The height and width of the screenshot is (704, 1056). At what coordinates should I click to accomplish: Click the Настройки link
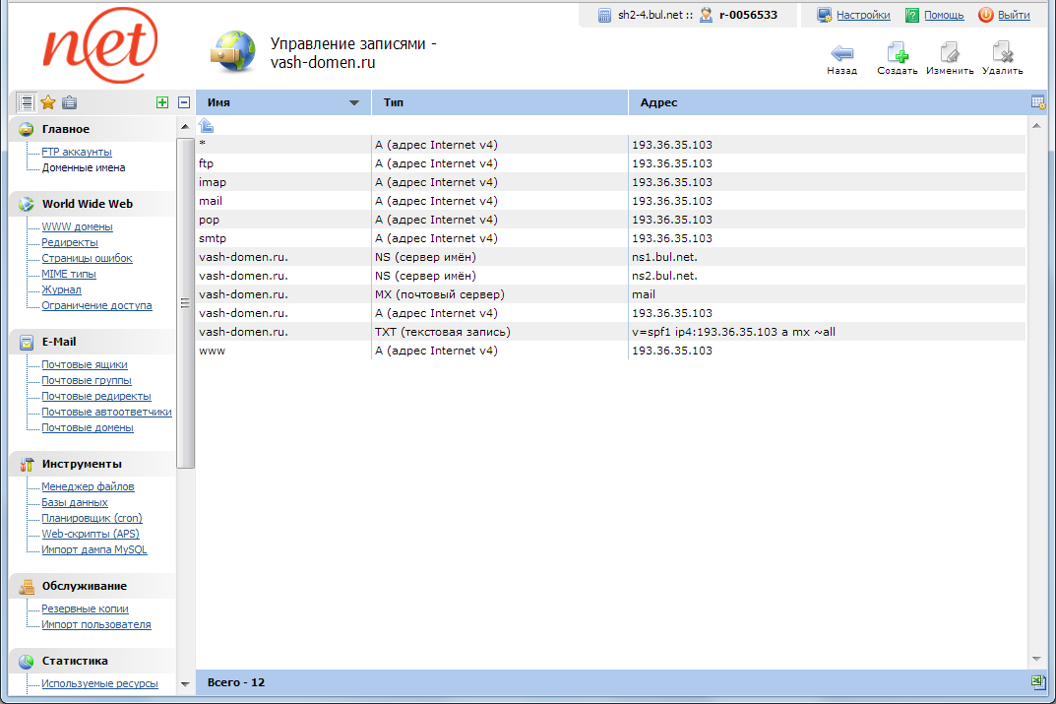(863, 15)
